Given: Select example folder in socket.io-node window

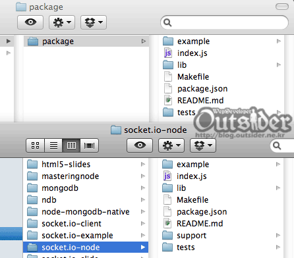Looking at the screenshot, I should pyautogui.click(x=221, y=165).
